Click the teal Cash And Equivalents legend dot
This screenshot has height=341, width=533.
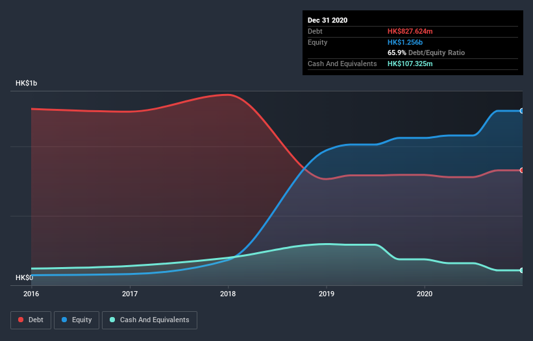click(x=112, y=320)
